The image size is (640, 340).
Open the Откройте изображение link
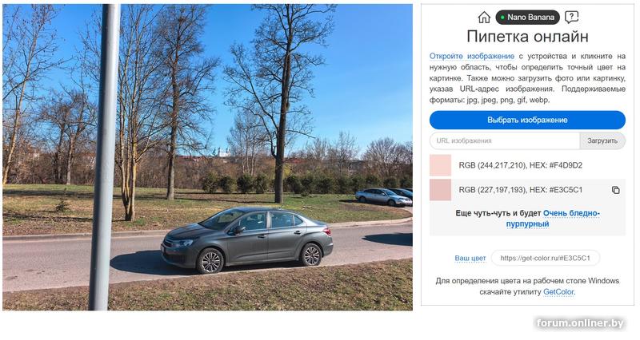tap(471, 56)
